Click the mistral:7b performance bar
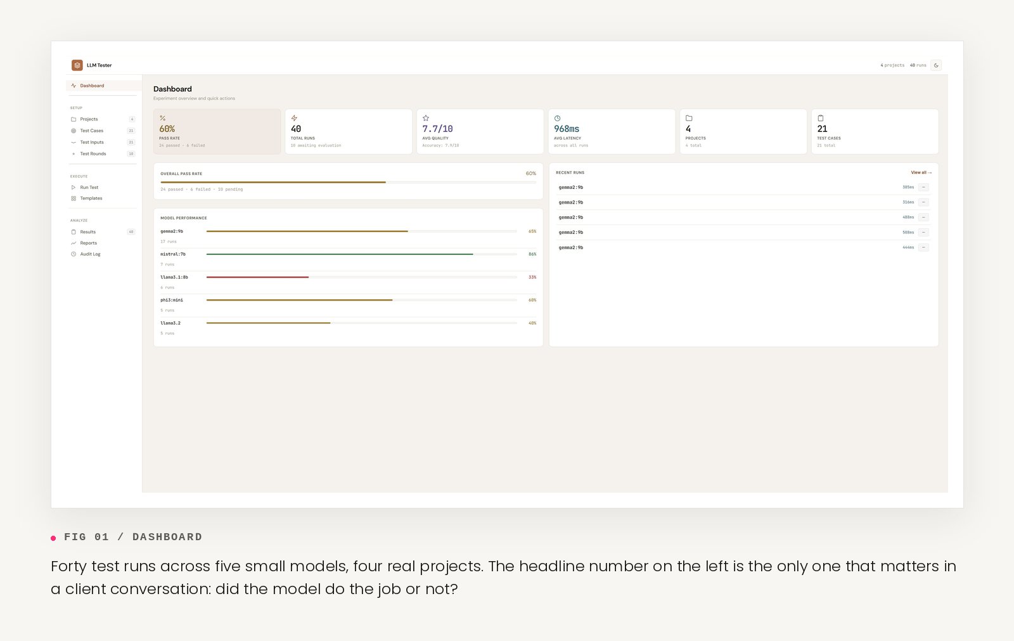This screenshot has height=641, width=1014. click(x=361, y=254)
